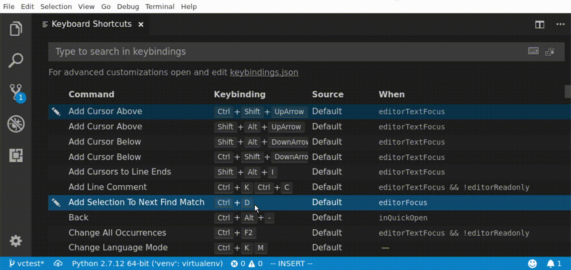Open the Debug menu

click(128, 6)
